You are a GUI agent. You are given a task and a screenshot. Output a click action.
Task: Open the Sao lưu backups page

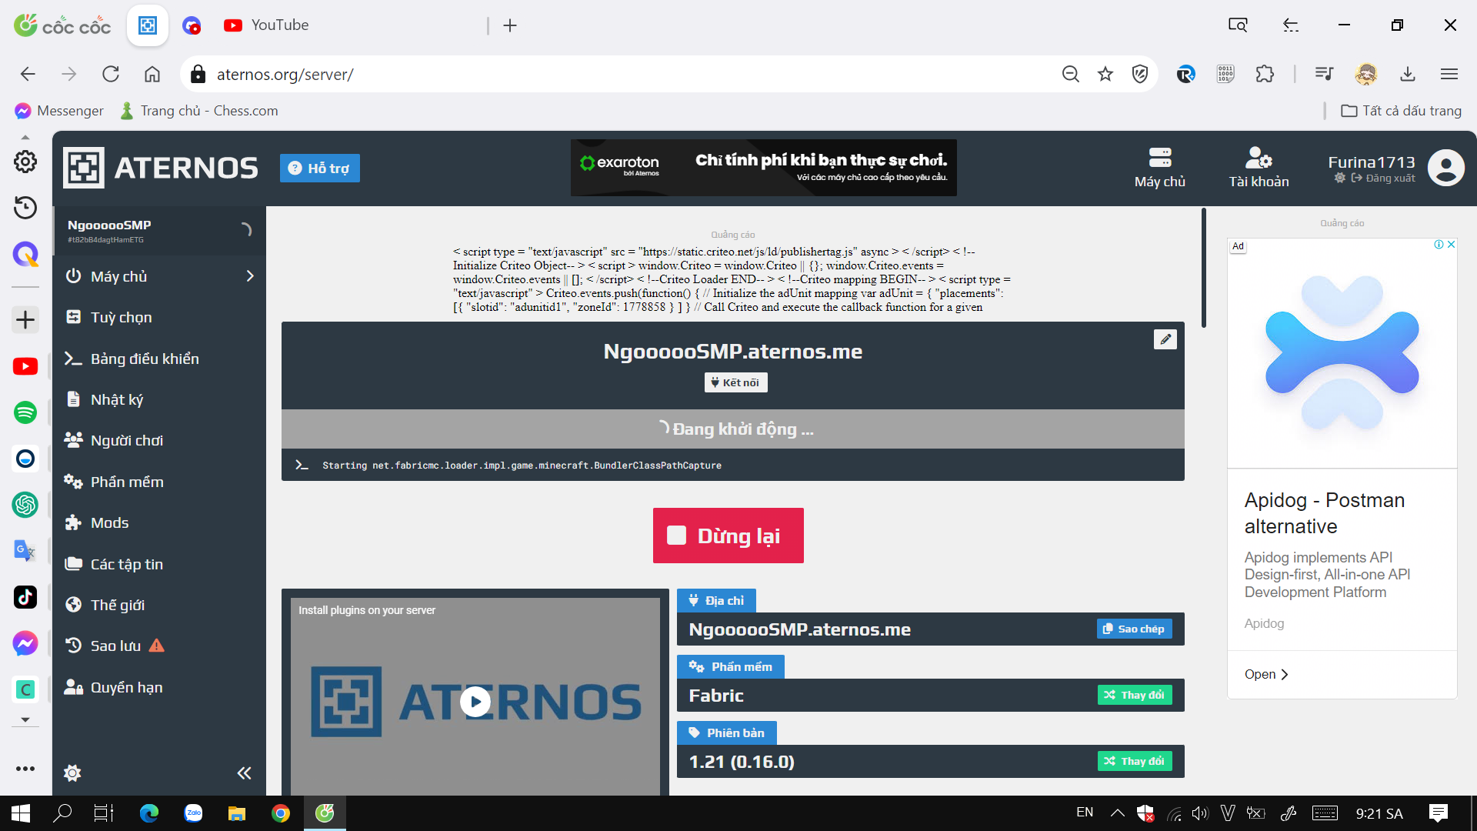(x=115, y=646)
